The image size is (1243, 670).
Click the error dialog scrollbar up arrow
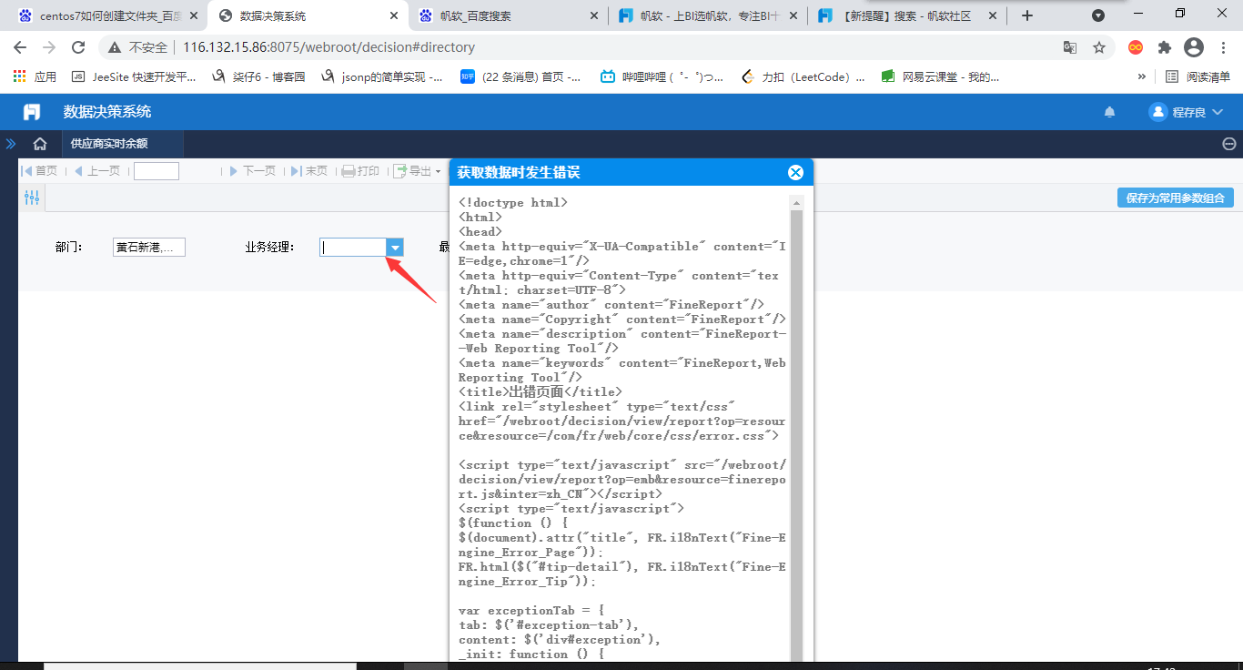coord(796,203)
